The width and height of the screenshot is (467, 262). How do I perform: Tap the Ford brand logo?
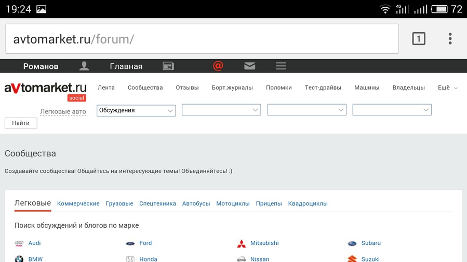pos(130,243)
